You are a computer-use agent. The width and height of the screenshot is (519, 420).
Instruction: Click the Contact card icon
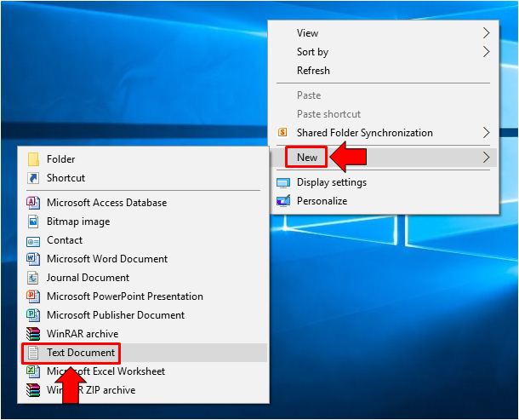(33, 241)
